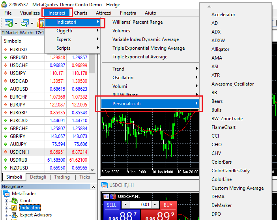Open the Trend indicators submenu
This screenshot has width=277, height=220.
pos(150,69)
